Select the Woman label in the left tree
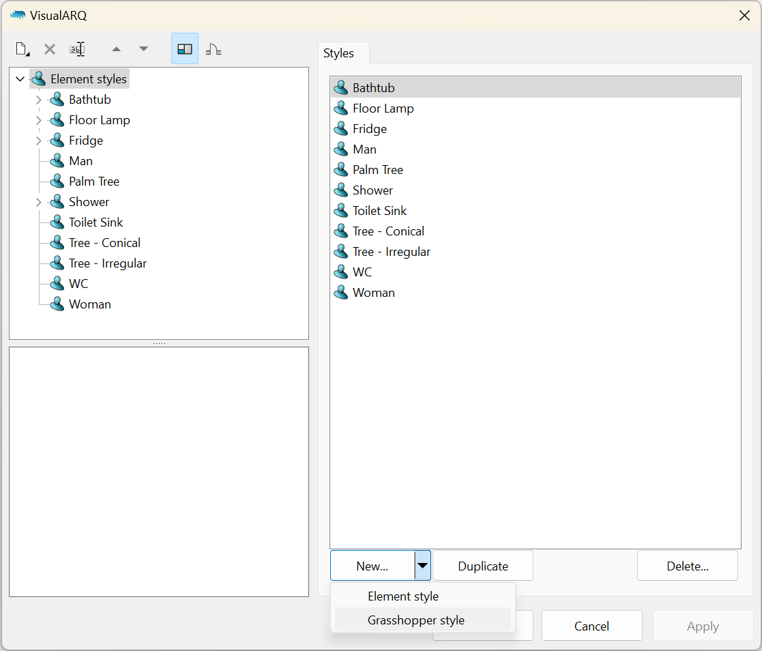The width and height of the screenshot is (762, 651). (x=90, y=304)
